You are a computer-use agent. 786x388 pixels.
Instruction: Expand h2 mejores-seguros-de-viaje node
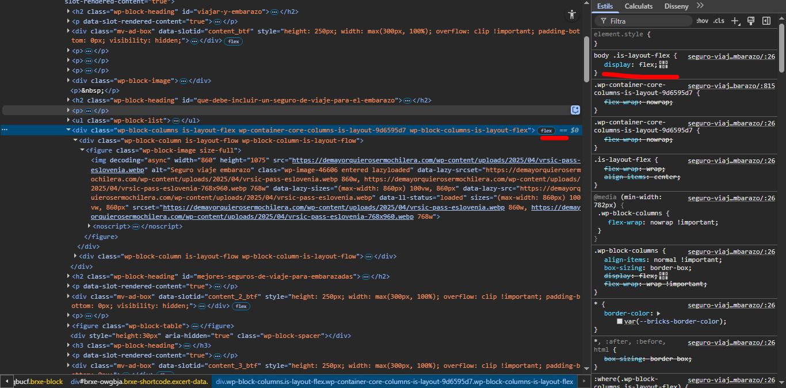(x=68, y=277)
